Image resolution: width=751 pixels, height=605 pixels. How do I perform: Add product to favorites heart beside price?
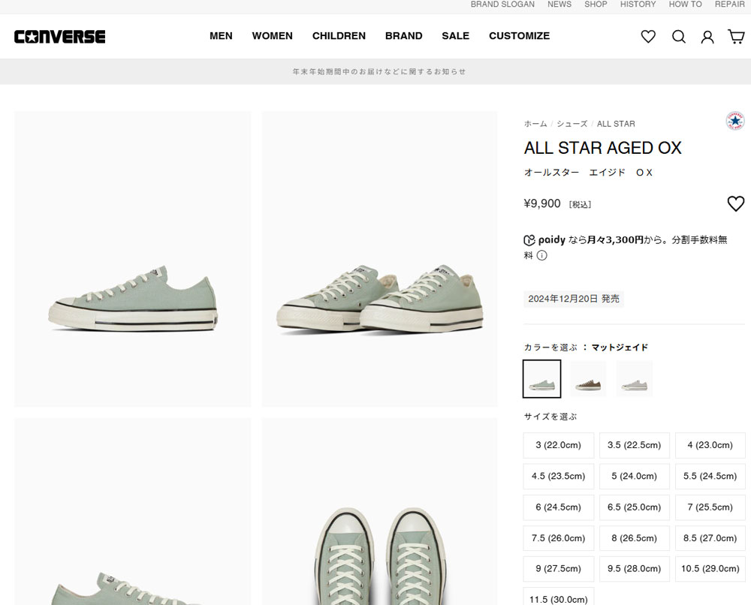736,203
